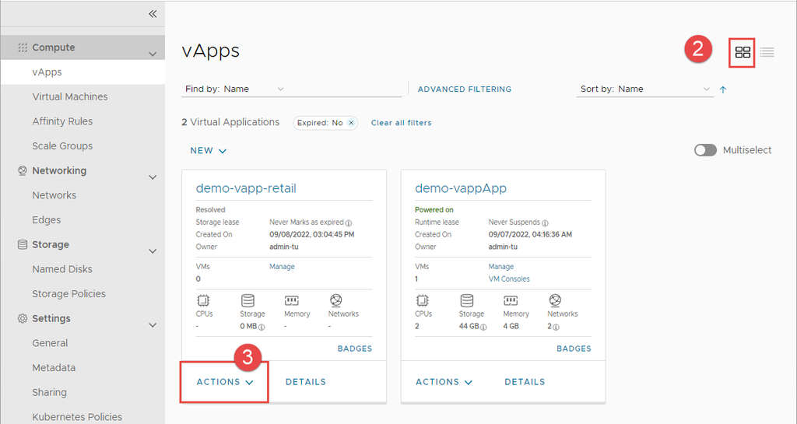Open Affinity Rules in sidebar
Image resolution: width=797 pixels, height=424 pixels.
[62, 121]
